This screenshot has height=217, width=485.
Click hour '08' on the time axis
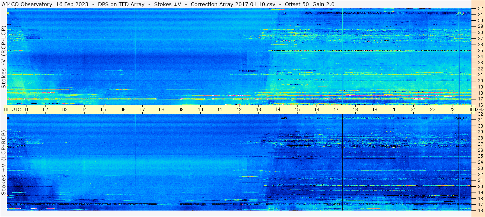coord(162,109)
